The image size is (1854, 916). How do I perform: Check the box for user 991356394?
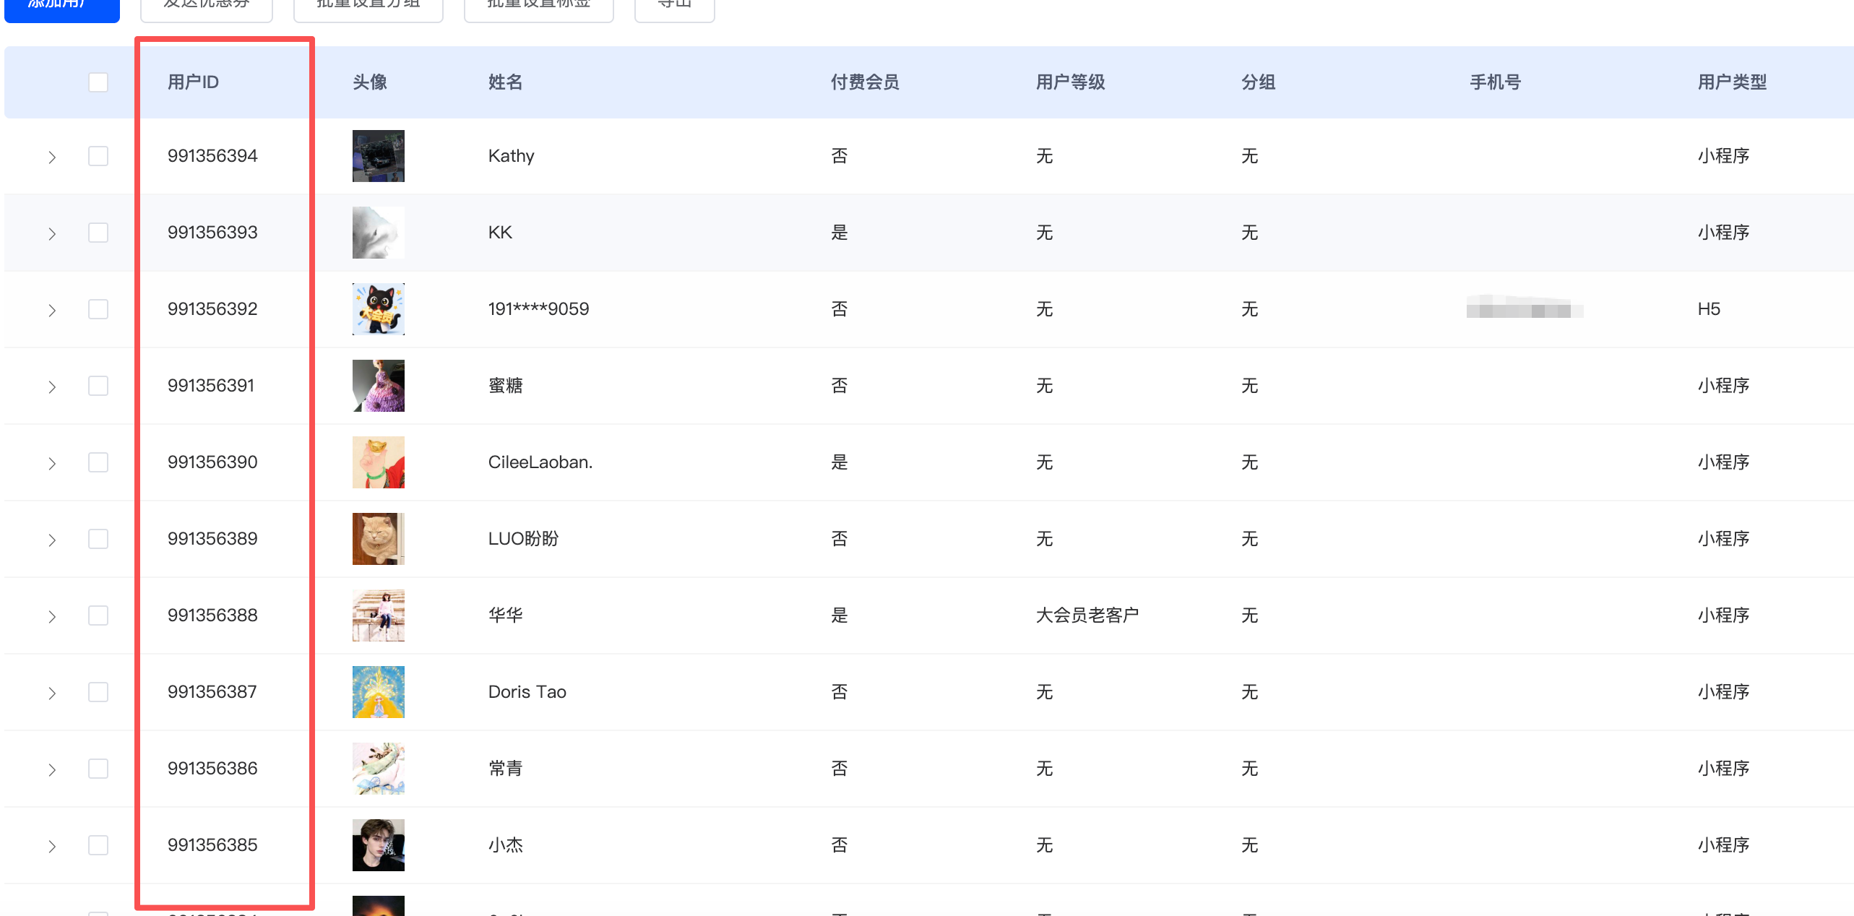click(98, 156)
